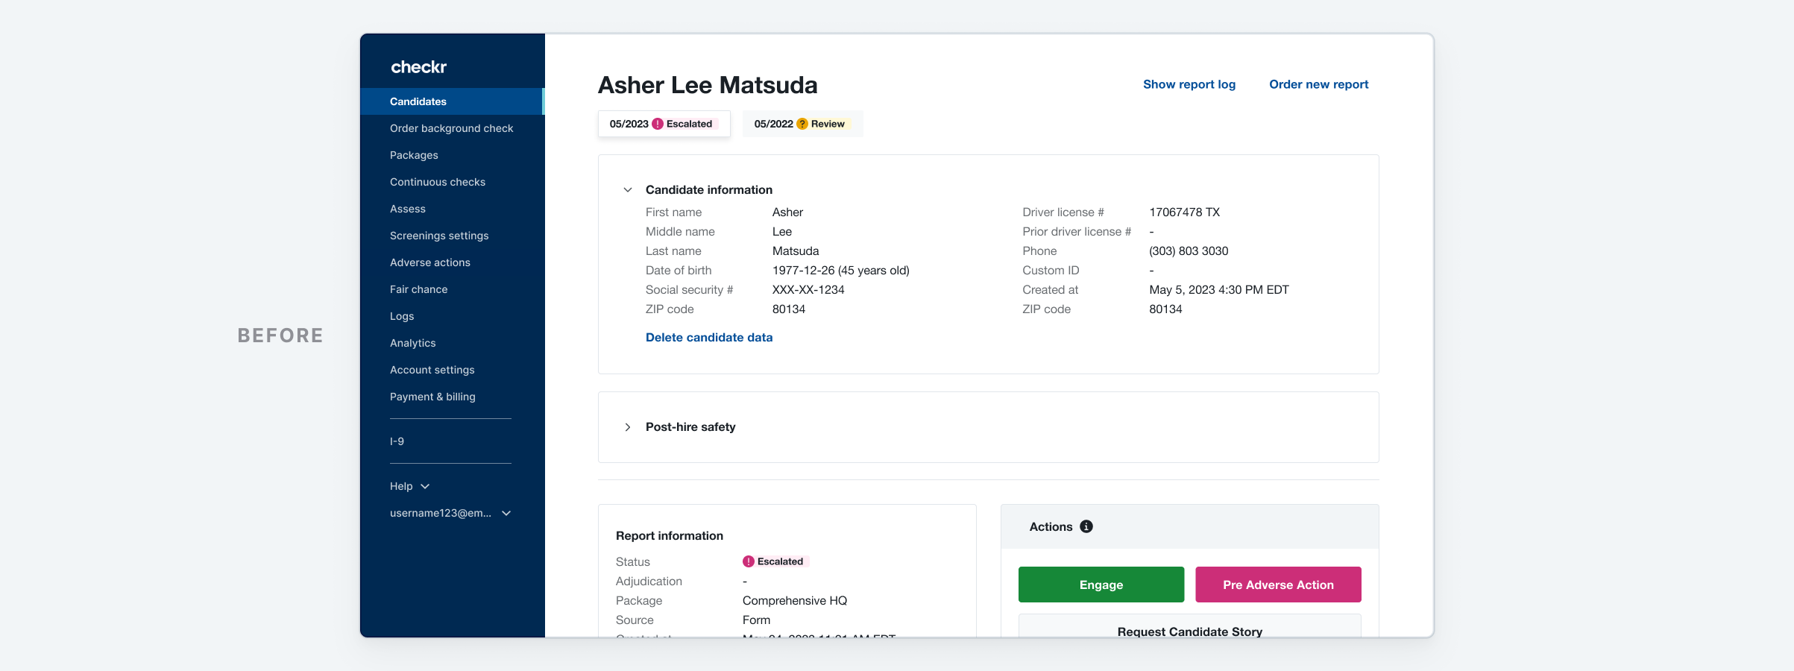Image resolution: width=1794 pixels, height=671 pixels.
Task: Click Request Candidate Story button
Action: pyautogui.click(x=1189, y=629)
